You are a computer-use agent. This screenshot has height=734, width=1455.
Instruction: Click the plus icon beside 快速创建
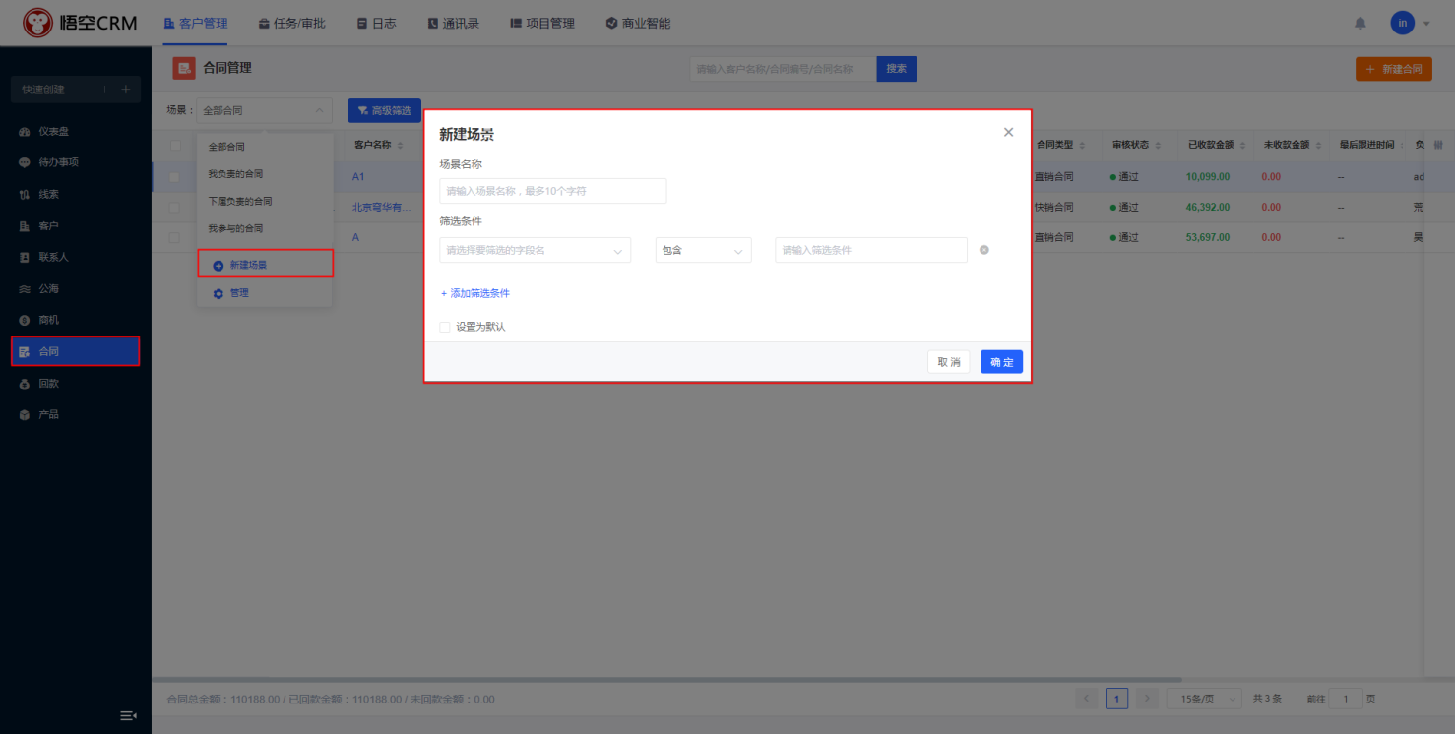pyautogui.click(x=125, y=90)
